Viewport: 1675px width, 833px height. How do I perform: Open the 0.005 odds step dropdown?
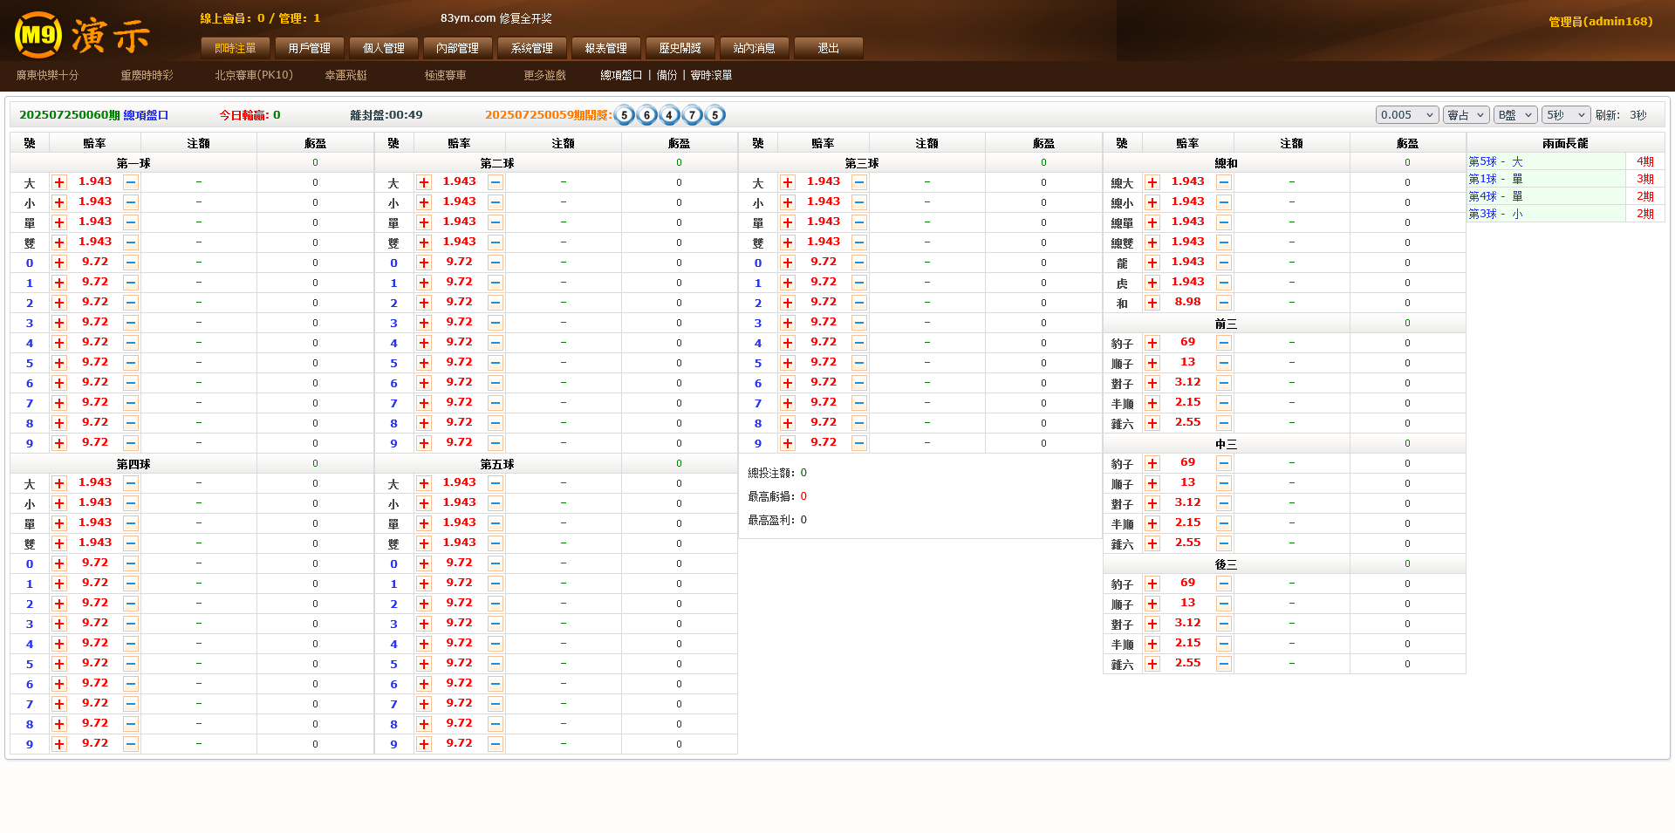(1406, 115)
